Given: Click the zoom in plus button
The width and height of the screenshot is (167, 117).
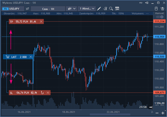Looking at the screenshot, I should [163, 113].
